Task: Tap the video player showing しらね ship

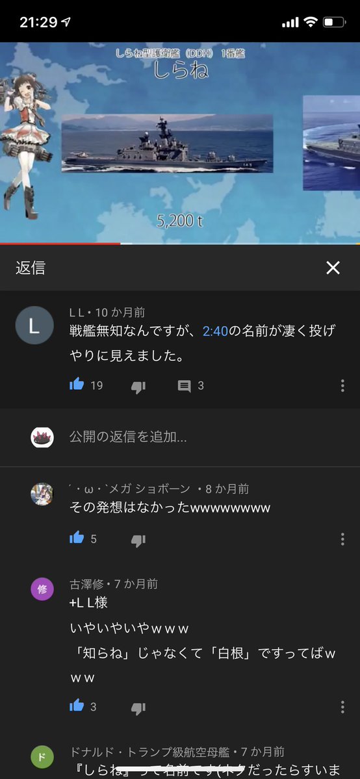Action: click(180, 142)
